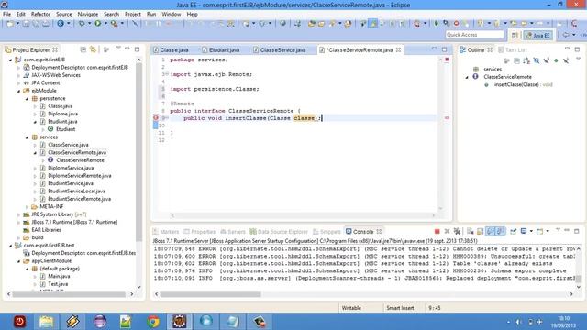
Task: Open the Project menu
Action: (133, 14)
